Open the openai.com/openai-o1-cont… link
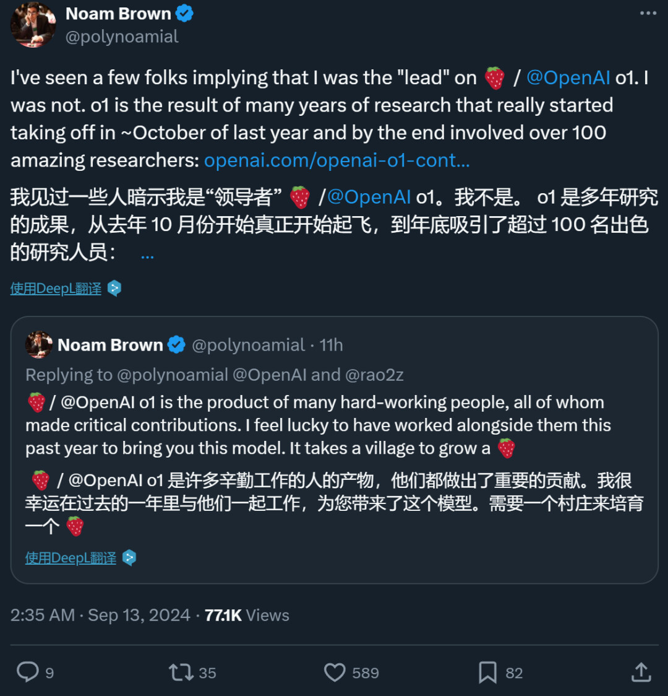Screen dimensions: 668x696 click(337, 160)
